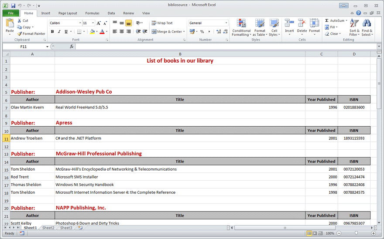
Task: Increase indent in Alignment group
Action: pyautogui.click(x=145, y=31)
